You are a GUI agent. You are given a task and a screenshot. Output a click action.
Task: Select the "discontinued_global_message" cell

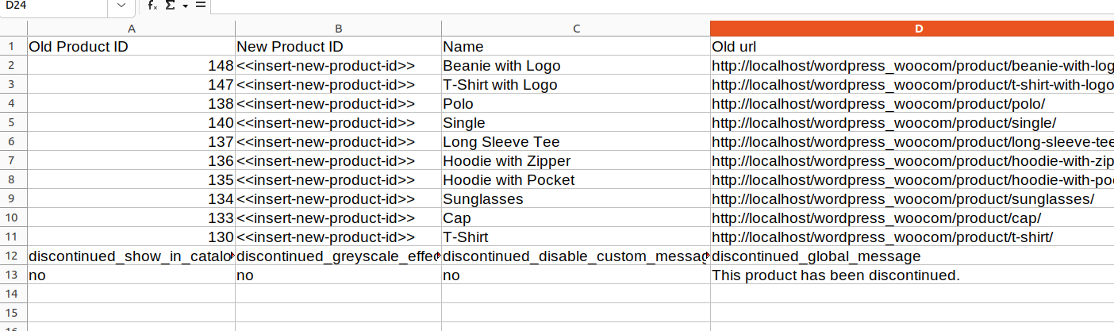tap(912, 256)
